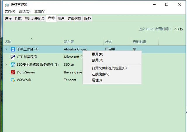The height and width of the screenshot is (132, 187).
Task: Minimize the Task Manager window
Action: tap(154, 5)
